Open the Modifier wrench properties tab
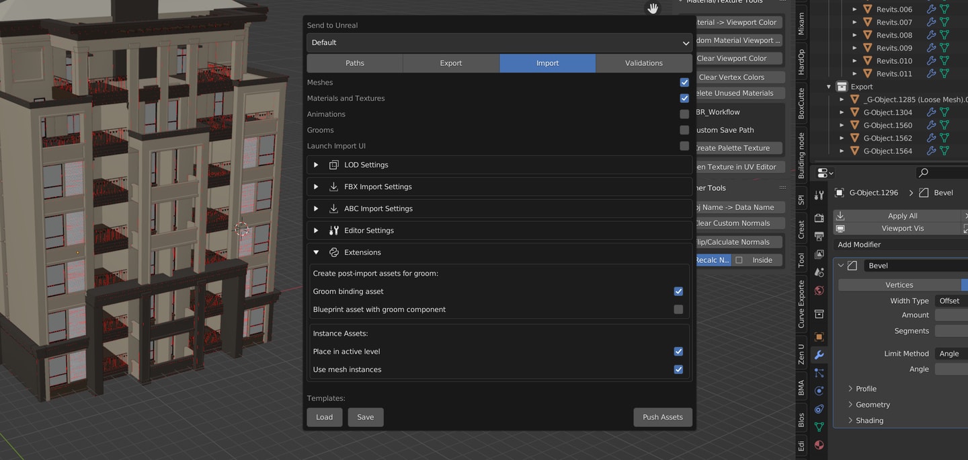The image size is (968, 460). [x=819, y=354]
